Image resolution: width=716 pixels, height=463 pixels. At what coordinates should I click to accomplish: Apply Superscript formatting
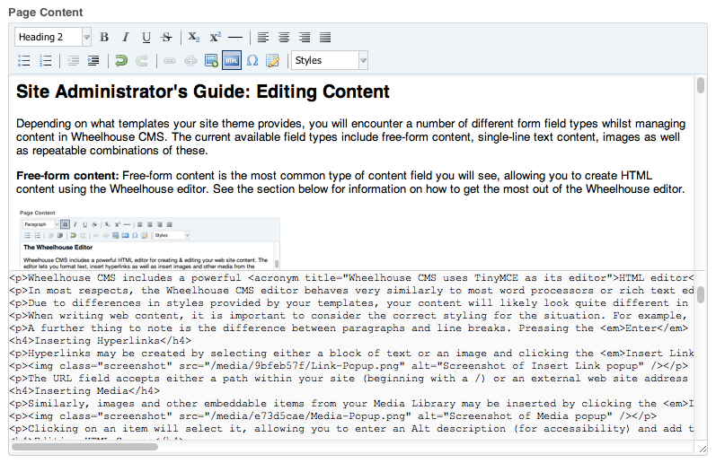coord(215,38)
